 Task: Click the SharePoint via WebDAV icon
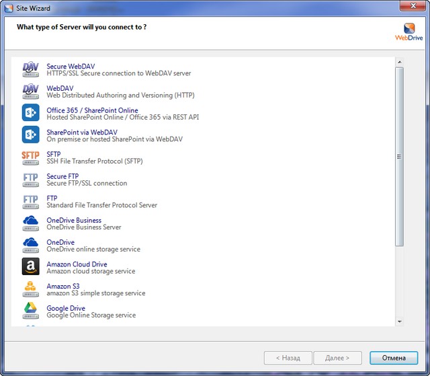(31, 135)
